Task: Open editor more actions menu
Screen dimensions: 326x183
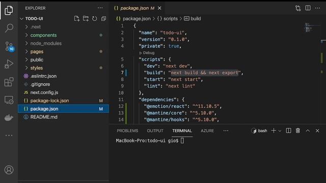Action: tap(317, 8)
